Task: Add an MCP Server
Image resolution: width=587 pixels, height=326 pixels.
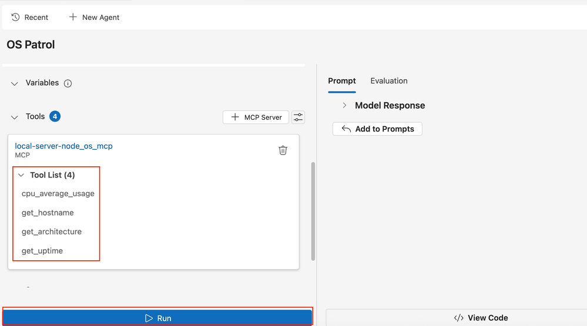Action: pyautogui.click(x=256, y=117)
